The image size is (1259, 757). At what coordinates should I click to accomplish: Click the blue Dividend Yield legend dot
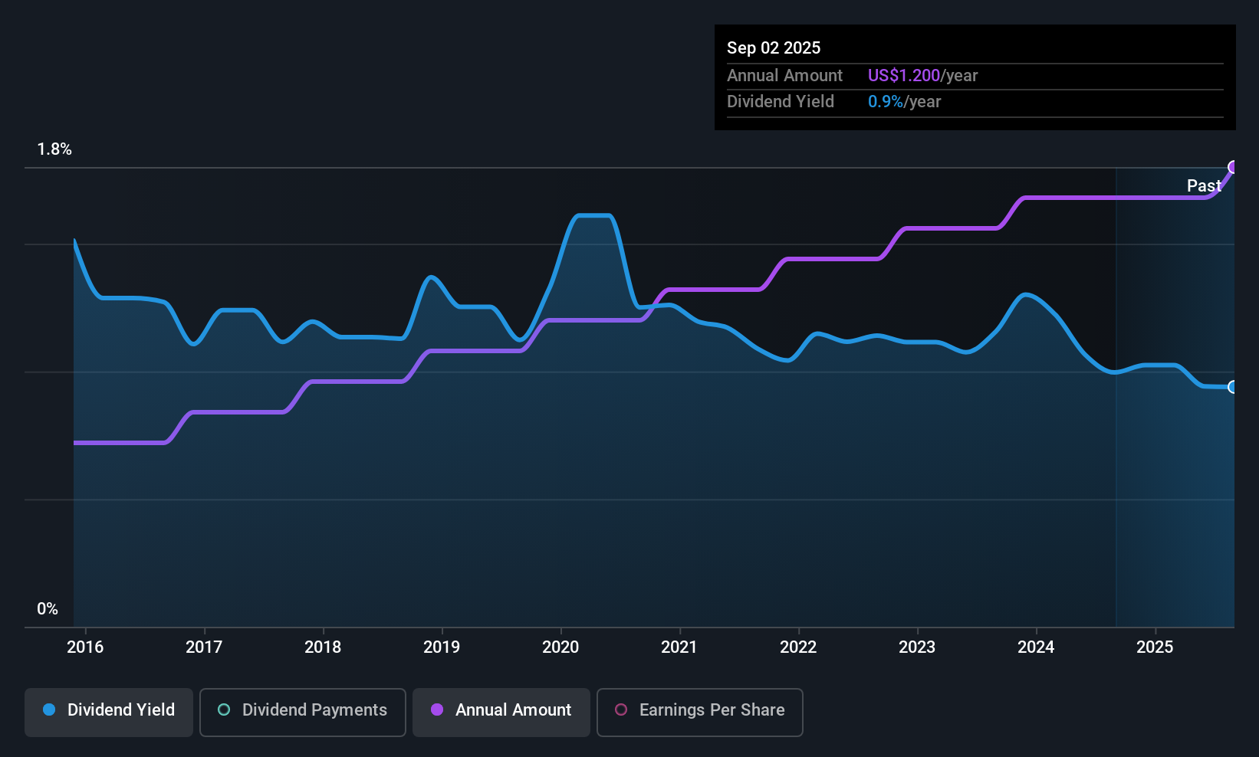pyautogui.click(x=49, y=710)
